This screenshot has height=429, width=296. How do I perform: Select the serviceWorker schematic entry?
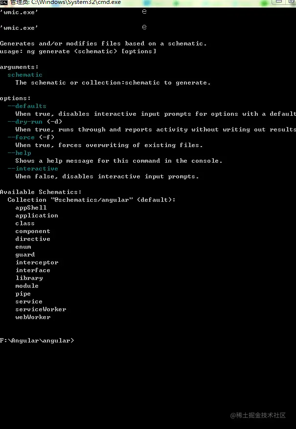[x=41, y=309]
